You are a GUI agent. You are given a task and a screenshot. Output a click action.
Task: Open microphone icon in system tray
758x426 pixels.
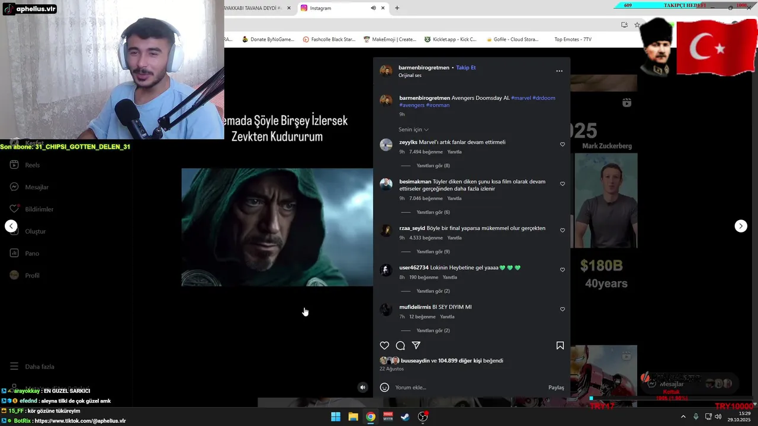pos(696,417)
